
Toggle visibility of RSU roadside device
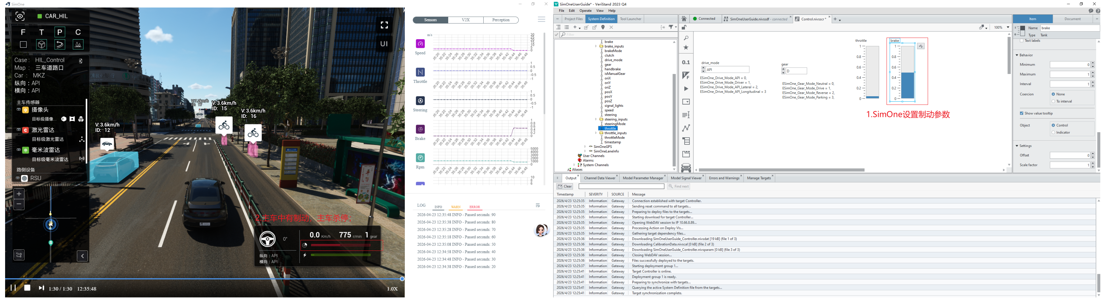pos(18,178)
